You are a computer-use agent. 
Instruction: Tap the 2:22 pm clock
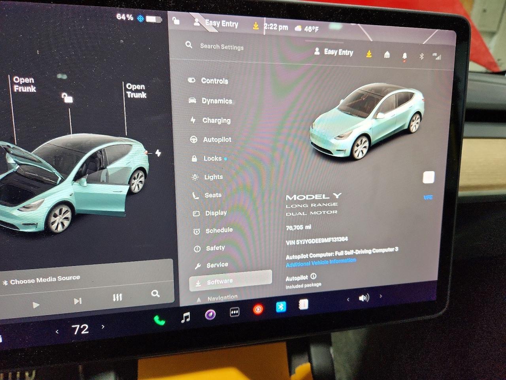[276, 27]
